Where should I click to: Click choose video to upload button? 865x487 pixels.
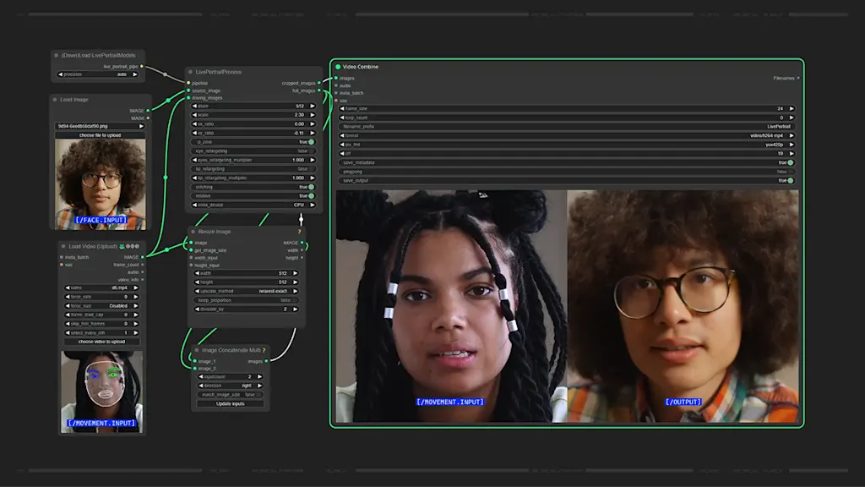click(101, 342)
